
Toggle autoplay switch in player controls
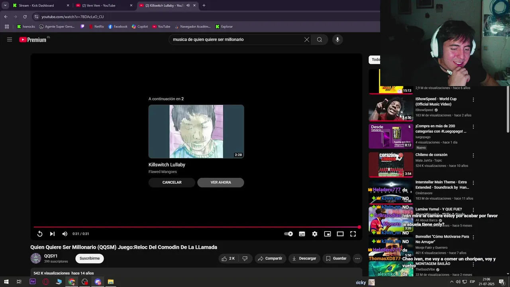coord(288,234)
